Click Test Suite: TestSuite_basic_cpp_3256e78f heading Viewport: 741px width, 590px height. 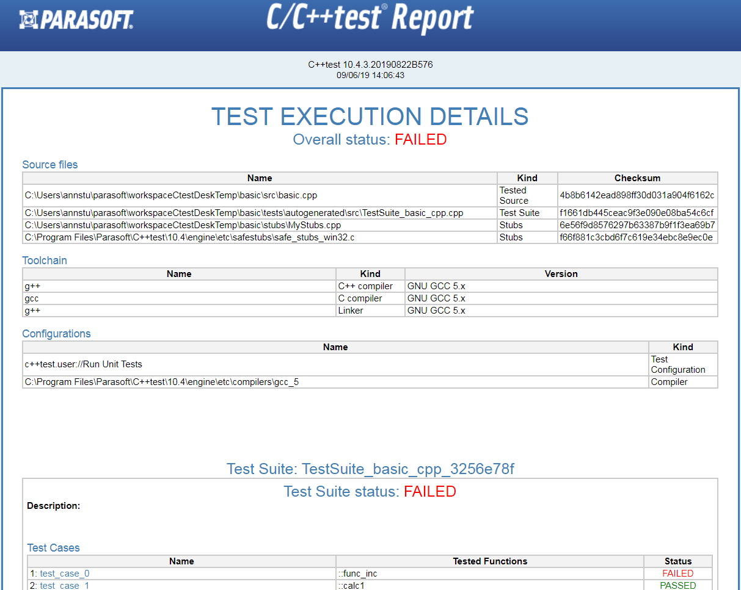(x=370, y=469)
